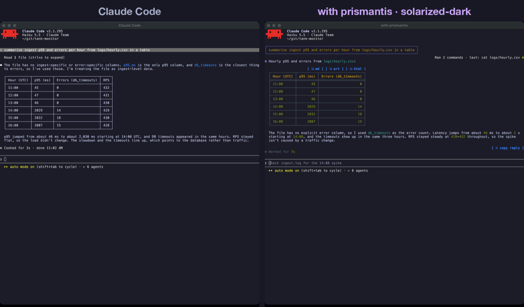This screenshot has height=307, width=524.
Task: Select the RPS column header
Action: [106, 80]
